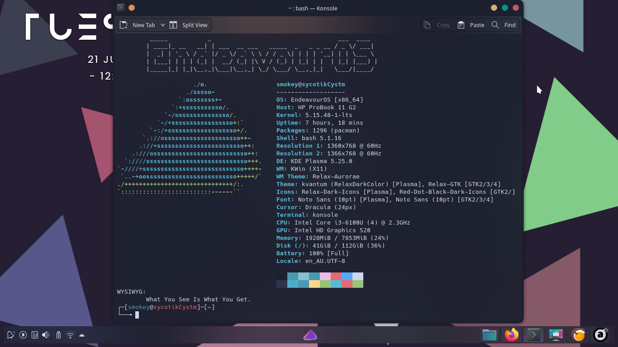The width and height of the screenshot is (618, 347).
Task: Click the 'Locale: en_AU.UTF-8' line
Action: [311, 261]
